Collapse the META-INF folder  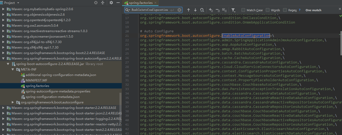pos(13,69)
